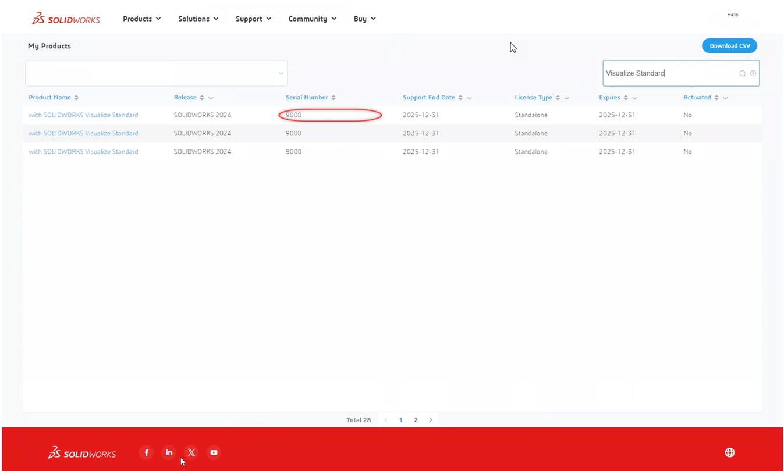Click first row Standalone license cell
The width and height of the screenshot is (784, 471).
click(x=531, y=115)
